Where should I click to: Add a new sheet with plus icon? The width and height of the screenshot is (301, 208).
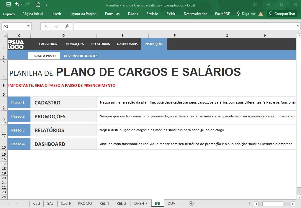point(191,204)
